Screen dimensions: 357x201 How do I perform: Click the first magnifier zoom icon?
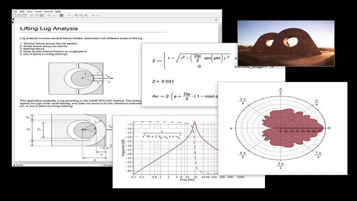point(76,15)
